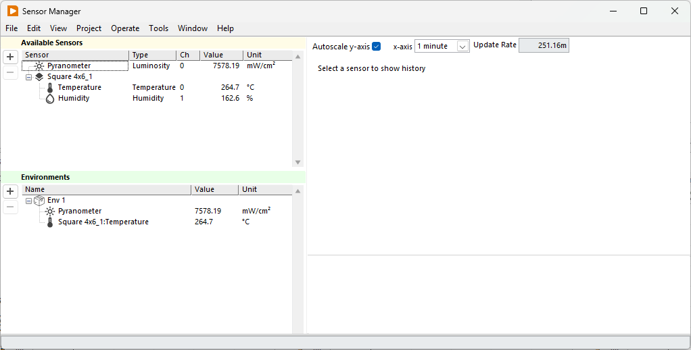Screen dimensions: 691x350
Task: Remove environment using the minus button
Action: [x=10, y=207]
